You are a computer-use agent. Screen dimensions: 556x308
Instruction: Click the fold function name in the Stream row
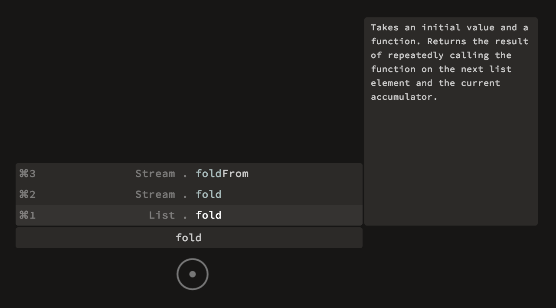point(209,194)
